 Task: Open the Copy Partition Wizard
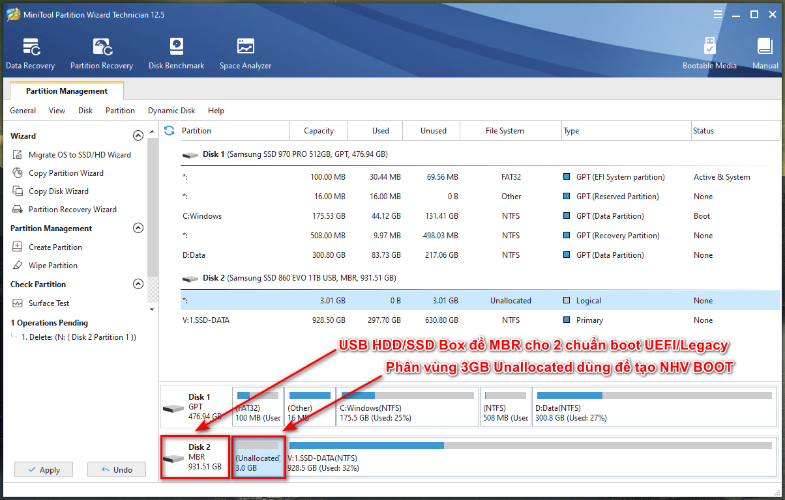[58, 173]
